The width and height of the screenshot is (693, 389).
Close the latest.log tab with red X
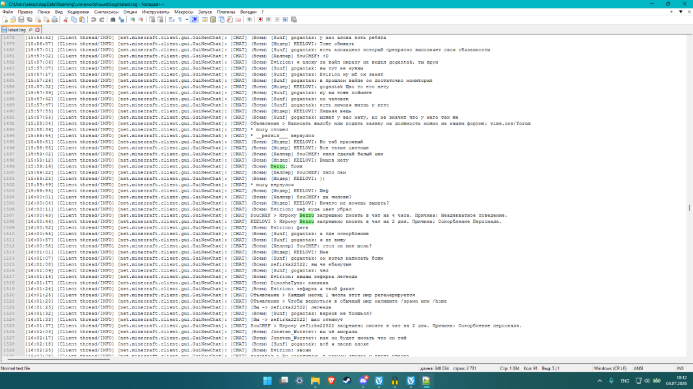[x=38, y=30]
